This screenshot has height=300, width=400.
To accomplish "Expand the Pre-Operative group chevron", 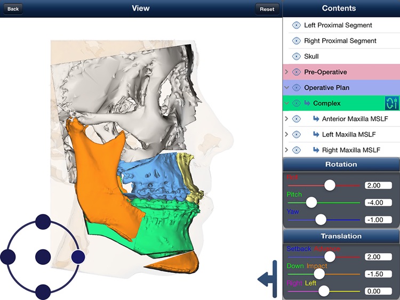I will pos(286,72).
